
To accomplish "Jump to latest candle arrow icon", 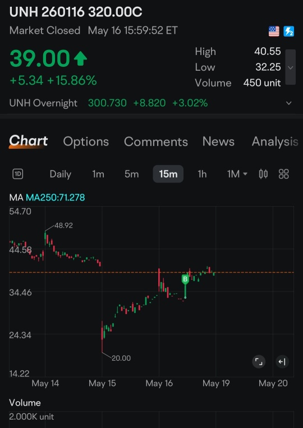I will 282,362.
